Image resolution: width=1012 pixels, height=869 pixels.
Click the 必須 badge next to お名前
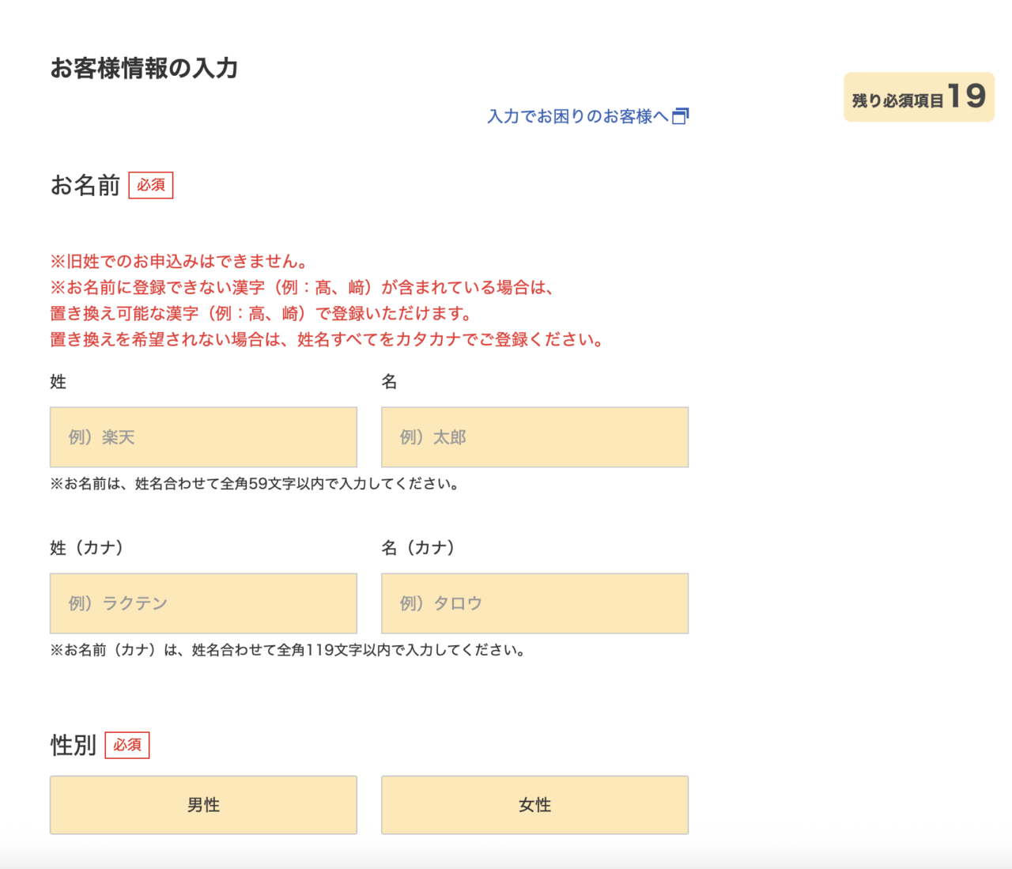(152, 184)
